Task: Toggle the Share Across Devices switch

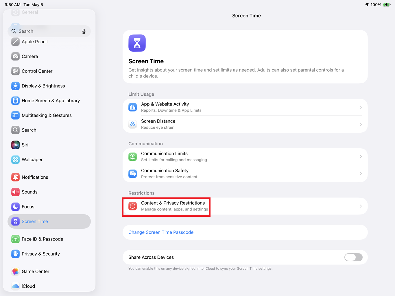Action: tap(353, 257)
